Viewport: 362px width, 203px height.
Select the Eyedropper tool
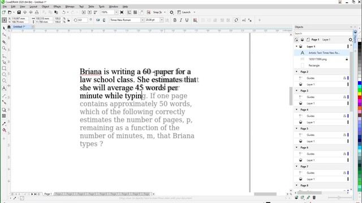[x=4, y=124]
